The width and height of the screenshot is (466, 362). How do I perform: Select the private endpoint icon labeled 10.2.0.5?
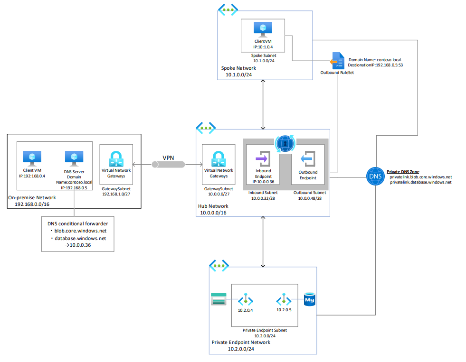click(284, 299)
